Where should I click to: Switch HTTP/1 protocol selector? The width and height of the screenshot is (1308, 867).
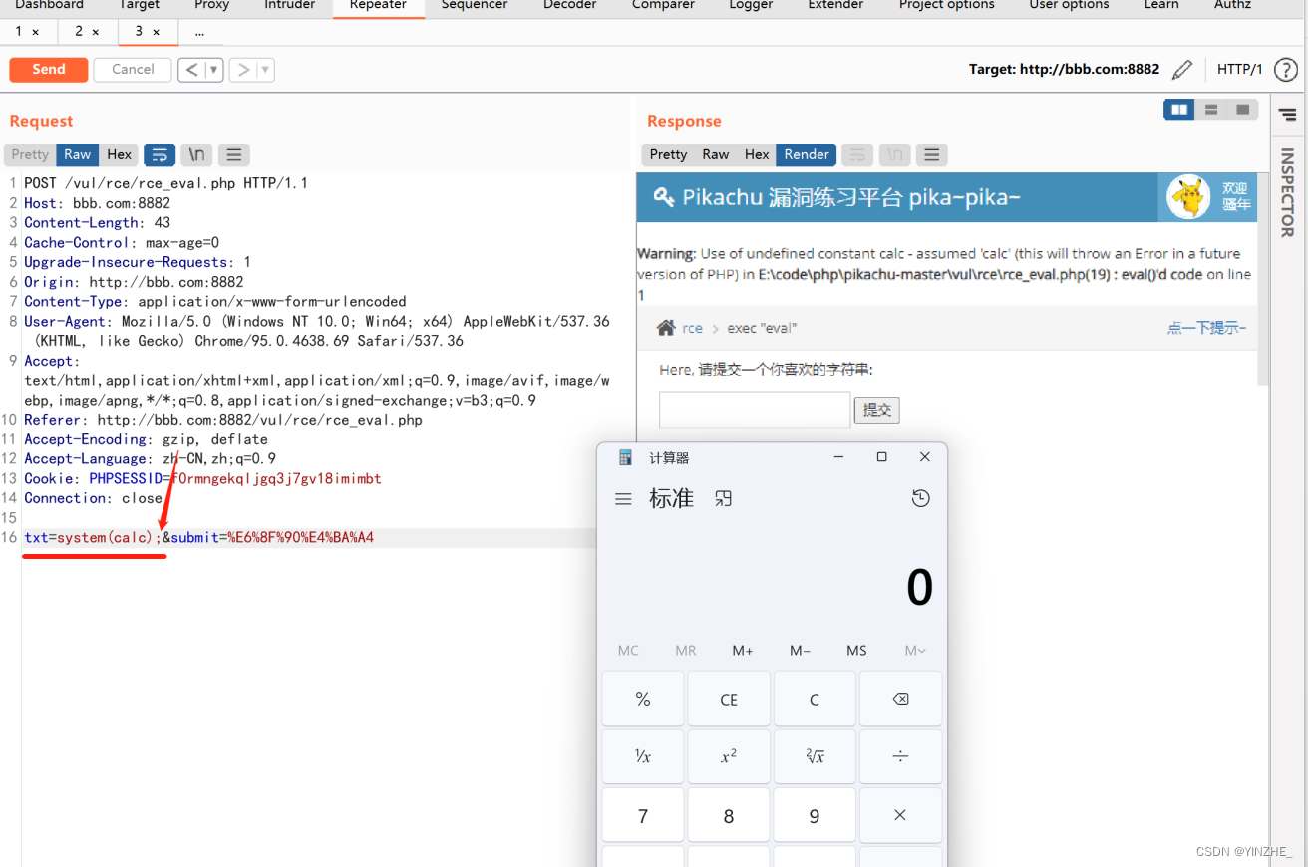tap(1239, 70)
